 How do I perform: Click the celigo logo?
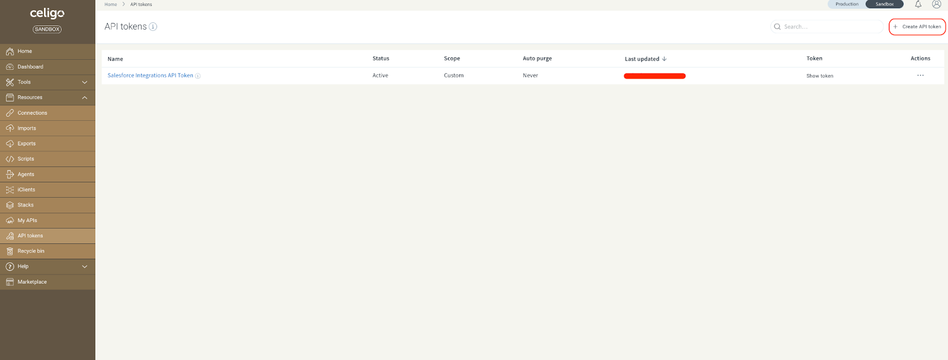(x=47, y=13)
